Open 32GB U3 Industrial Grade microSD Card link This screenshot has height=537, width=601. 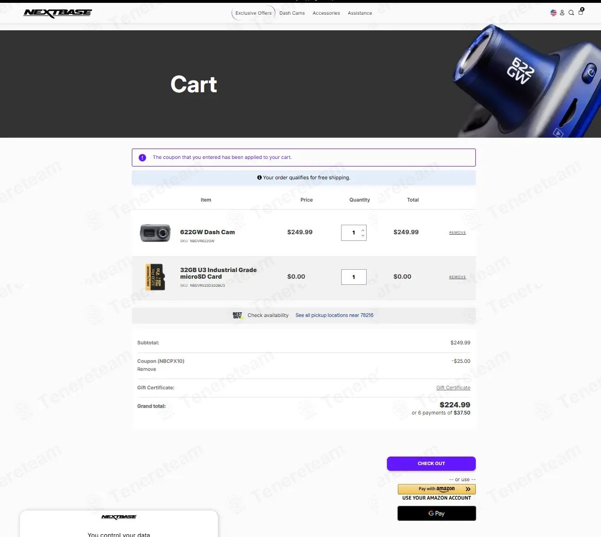tap(218, 273)
